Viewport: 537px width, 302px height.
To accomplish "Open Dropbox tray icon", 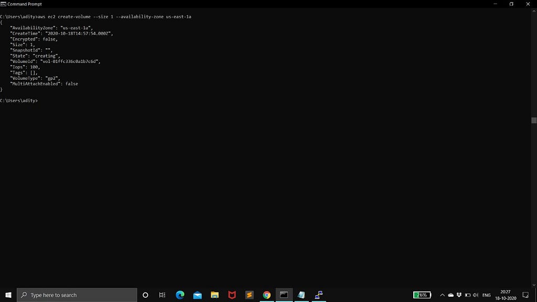I will pos(459,295).
